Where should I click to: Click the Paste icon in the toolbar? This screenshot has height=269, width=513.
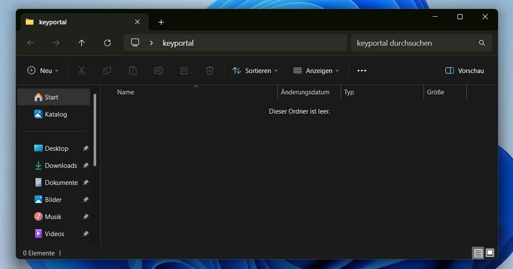point(133,70)
